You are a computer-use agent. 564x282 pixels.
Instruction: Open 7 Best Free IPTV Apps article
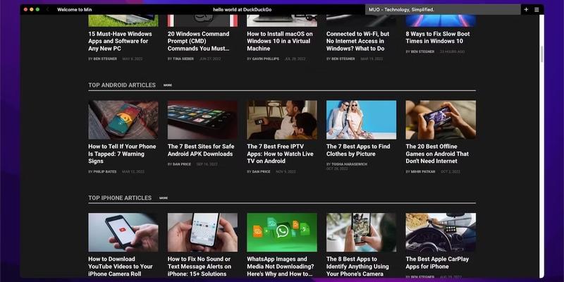point(280,154)
